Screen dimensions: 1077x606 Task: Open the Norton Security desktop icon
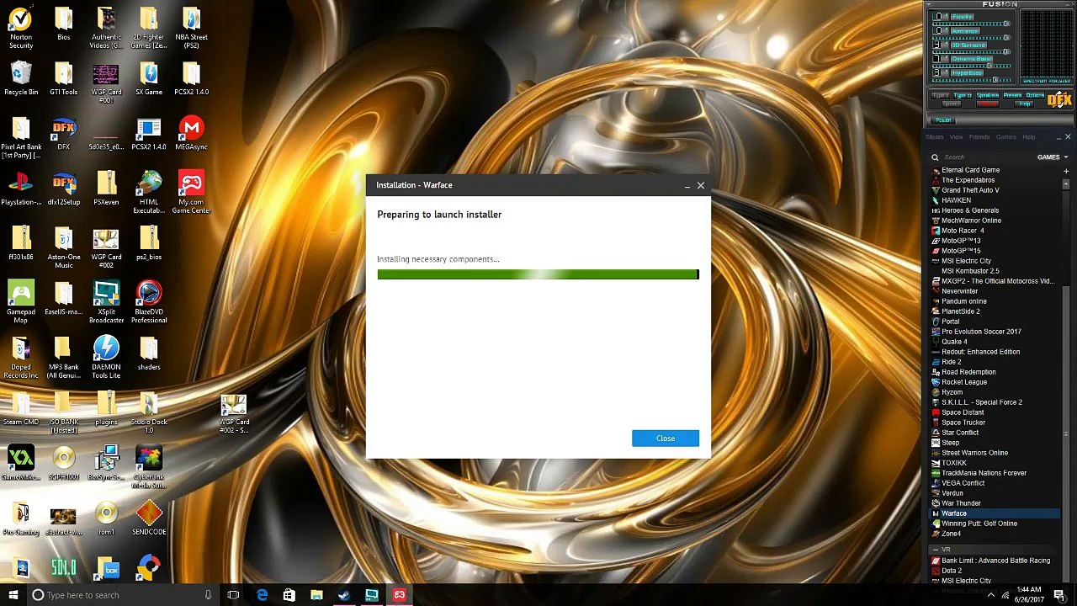[x=21, y=28]
